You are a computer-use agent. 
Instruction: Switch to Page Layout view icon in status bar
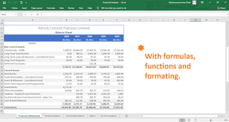coord(189,120)
